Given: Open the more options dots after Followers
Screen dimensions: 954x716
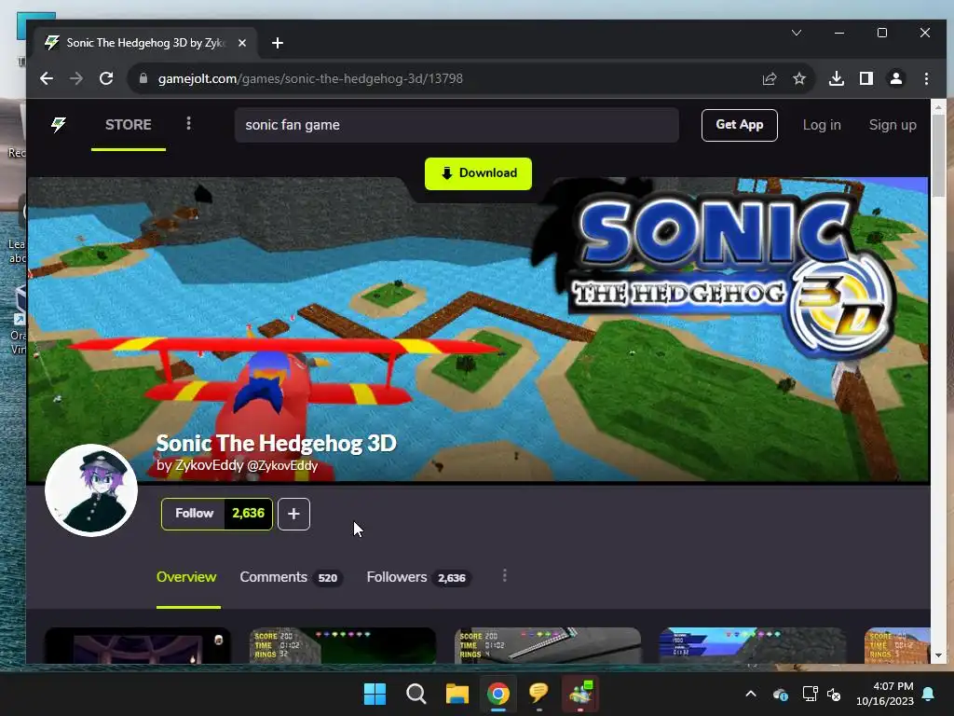Looking at the screenshot, I should [504, 576].
